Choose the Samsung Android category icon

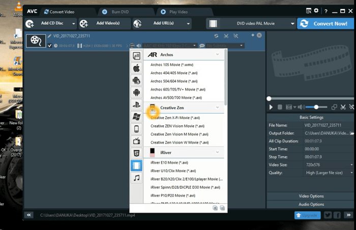point(136,80)
